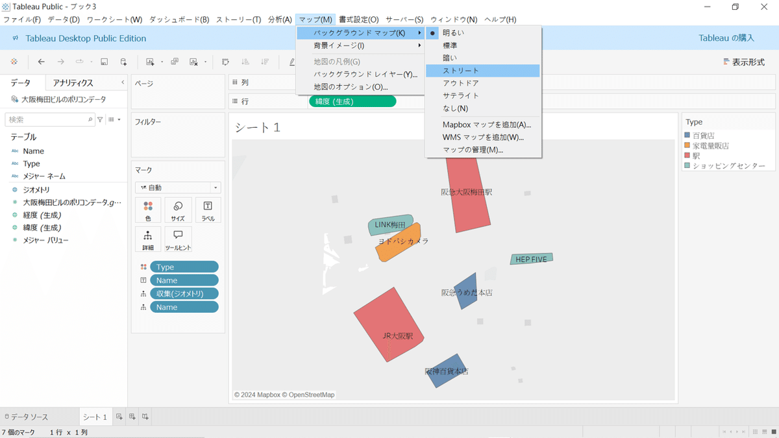The width and height of the screenshot is (779, 438).
Task: Click the 家電量販店 orange legend swatch
Action: point(687,145)
